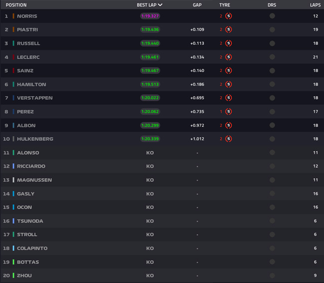324x283 pixels.
Task: Click driver name VERSTAPPEN
Action: [x=35, y=98]
